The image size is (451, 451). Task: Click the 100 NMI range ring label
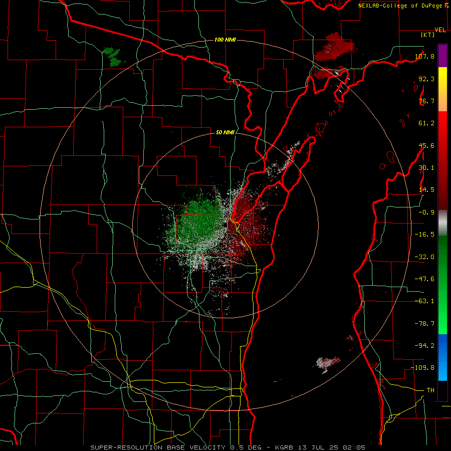[225, 40]
